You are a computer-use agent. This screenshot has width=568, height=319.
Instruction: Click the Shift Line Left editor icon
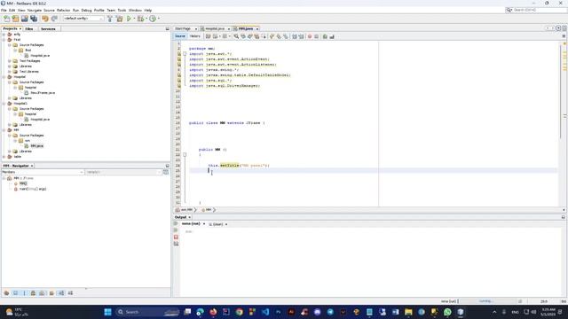(x=295, y=36)
